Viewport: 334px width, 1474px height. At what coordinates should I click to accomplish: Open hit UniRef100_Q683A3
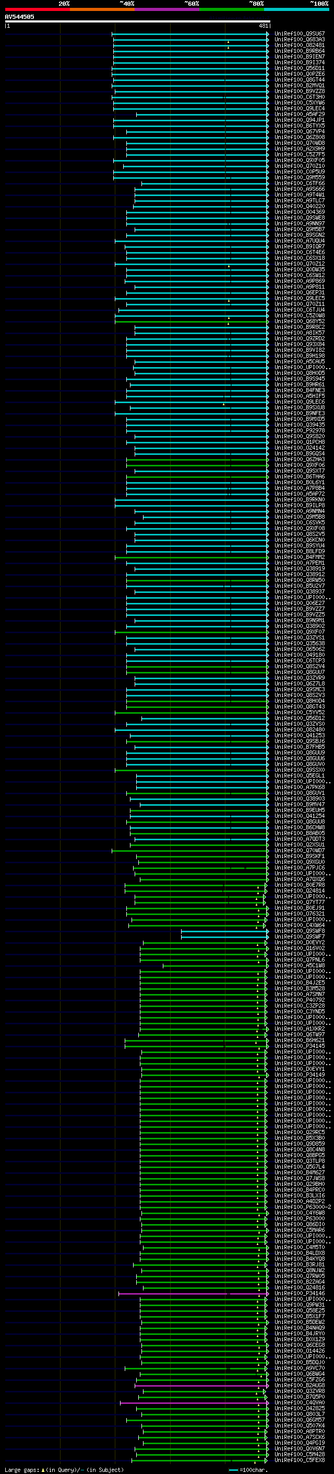click(300, 40)
